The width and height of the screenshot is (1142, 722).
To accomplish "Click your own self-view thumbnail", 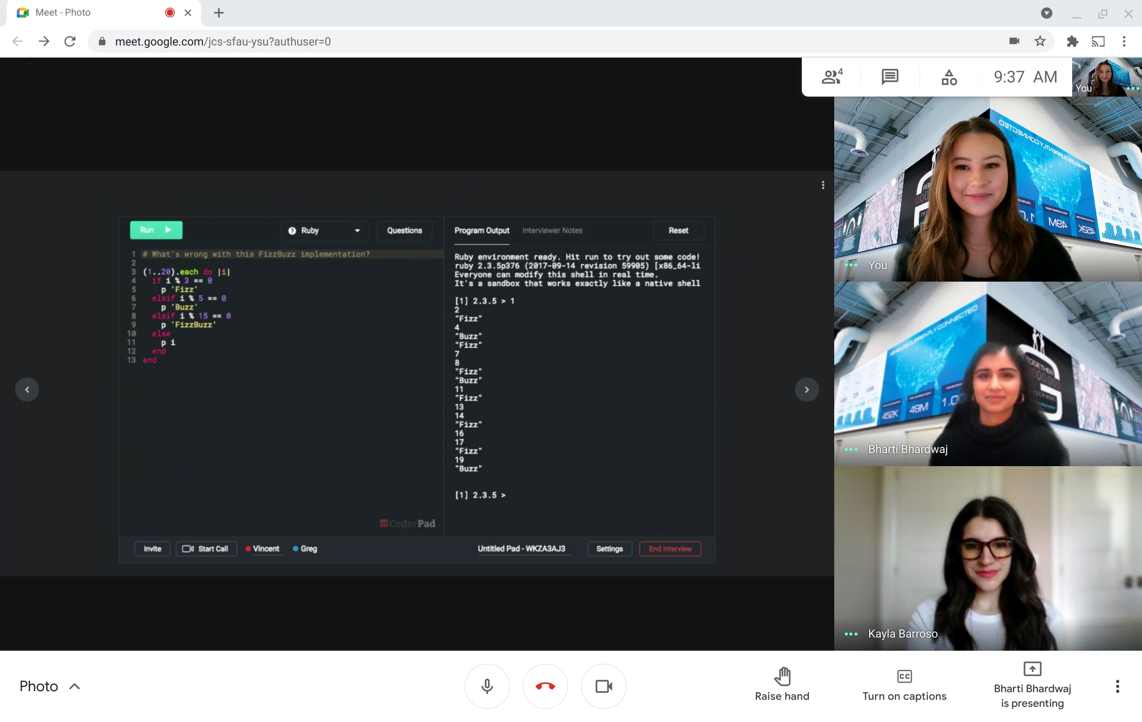I will tap(1107, 77).
